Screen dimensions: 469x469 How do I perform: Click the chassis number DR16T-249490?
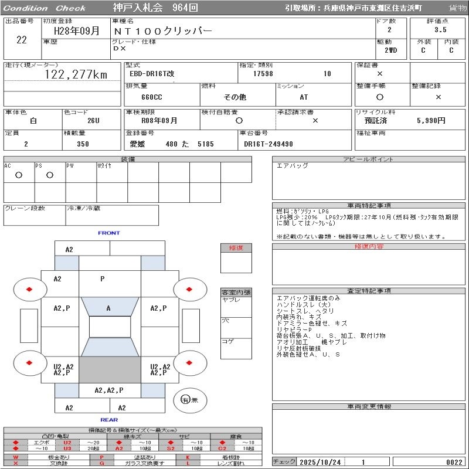(269, 144)
